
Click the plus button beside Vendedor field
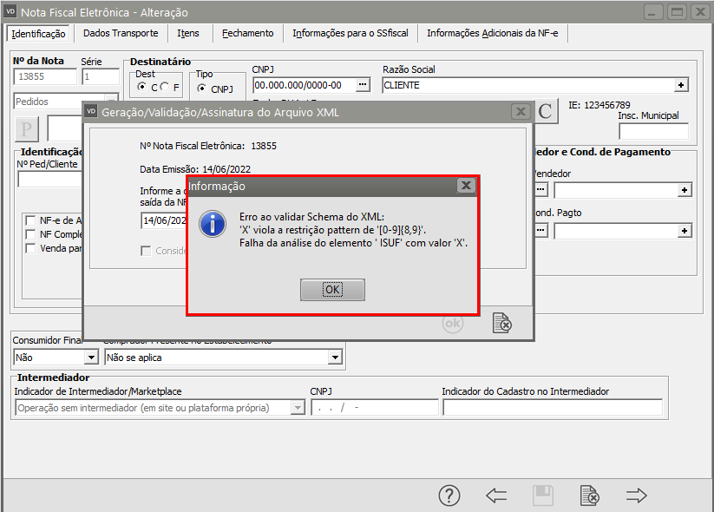684,190
